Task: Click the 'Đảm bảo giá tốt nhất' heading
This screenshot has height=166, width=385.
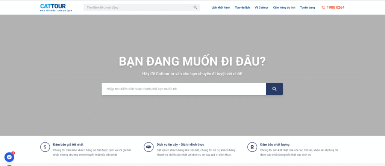Action: pyautogui.click(x=68, y=144)
